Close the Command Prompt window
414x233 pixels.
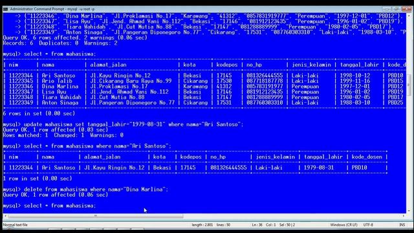406,9
